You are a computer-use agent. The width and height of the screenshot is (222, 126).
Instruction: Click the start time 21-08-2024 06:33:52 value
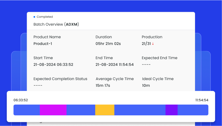click(x=53, y=64)
